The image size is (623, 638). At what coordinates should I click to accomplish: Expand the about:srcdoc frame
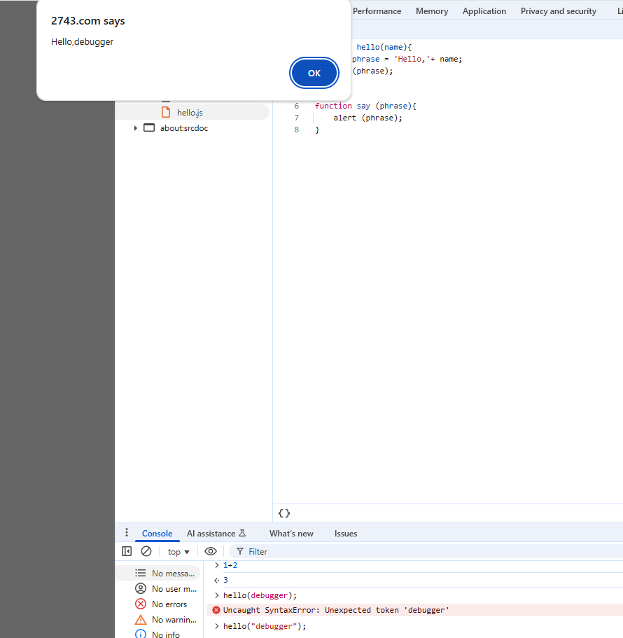coord(135,128)
